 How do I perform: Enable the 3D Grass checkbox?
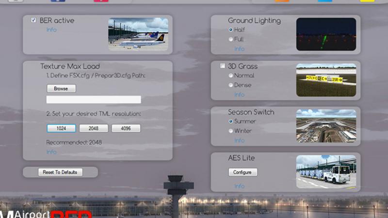tap(223, 66)
